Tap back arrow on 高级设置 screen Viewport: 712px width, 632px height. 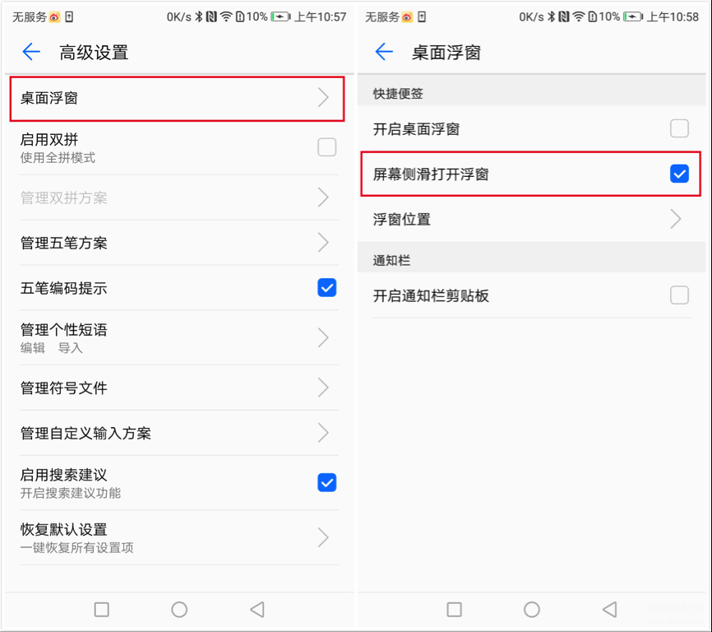(31, 52)
